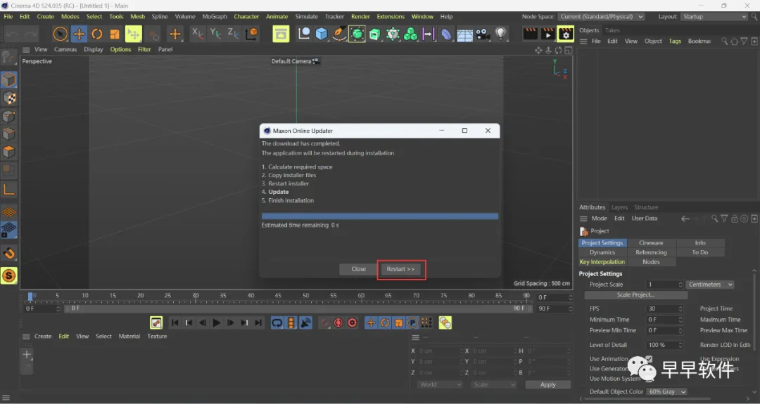Click the Level of Detail field

click(664, 345)
